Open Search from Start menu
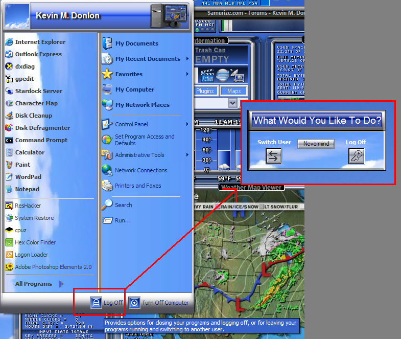Screen dimensions: 401x339 point(117,205)
